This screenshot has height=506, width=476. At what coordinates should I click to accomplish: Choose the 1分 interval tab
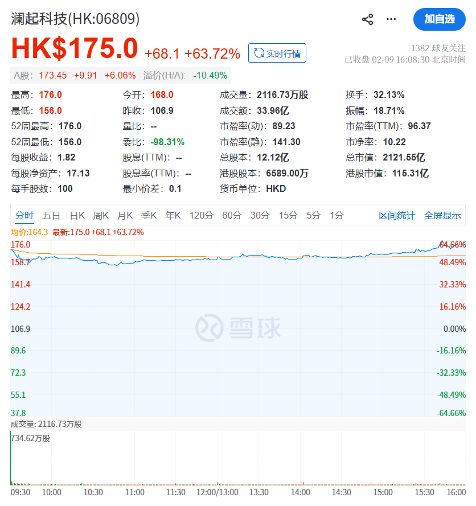pyautogui.click(x=337, y=215)
